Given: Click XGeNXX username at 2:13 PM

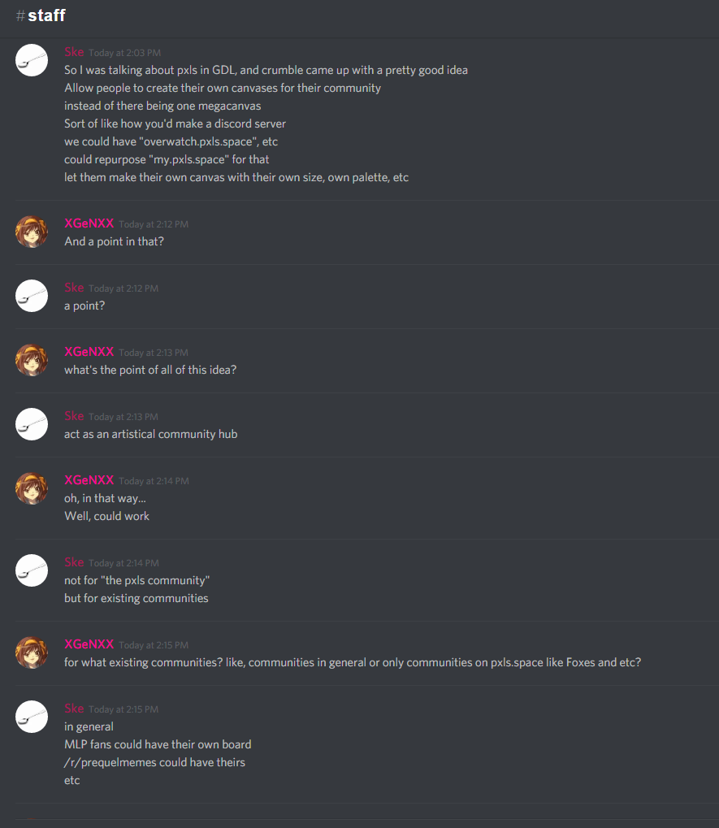Looking at the screenshot, I should pyautogui.click(x=89, y=352).
